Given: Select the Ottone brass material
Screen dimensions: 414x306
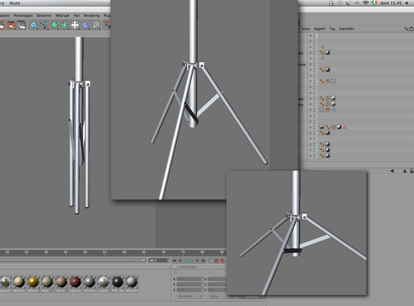Looking at the screenshot, I should pyautogui.click(x=33, y=284).
